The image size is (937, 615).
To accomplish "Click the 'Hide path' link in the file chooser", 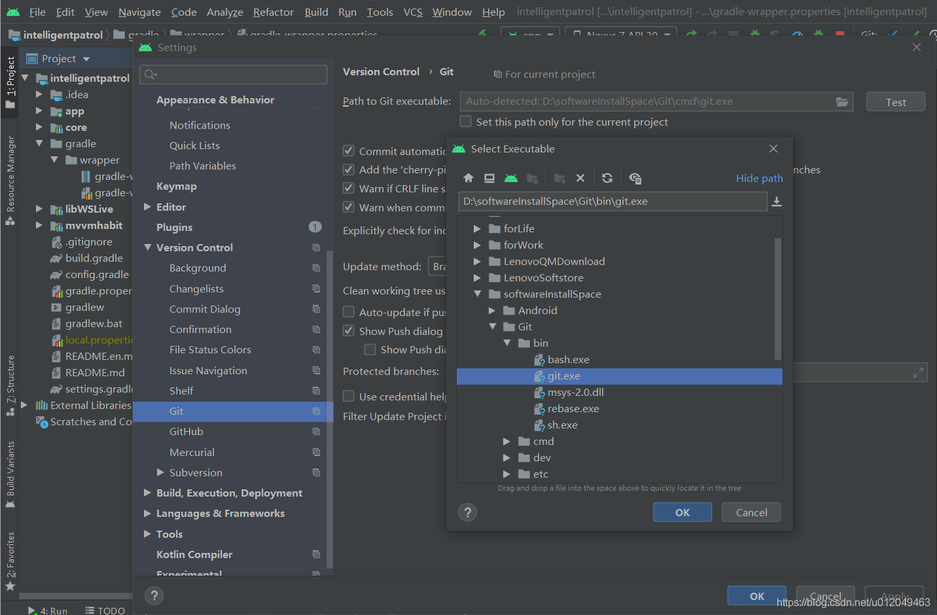I will 758,177.
